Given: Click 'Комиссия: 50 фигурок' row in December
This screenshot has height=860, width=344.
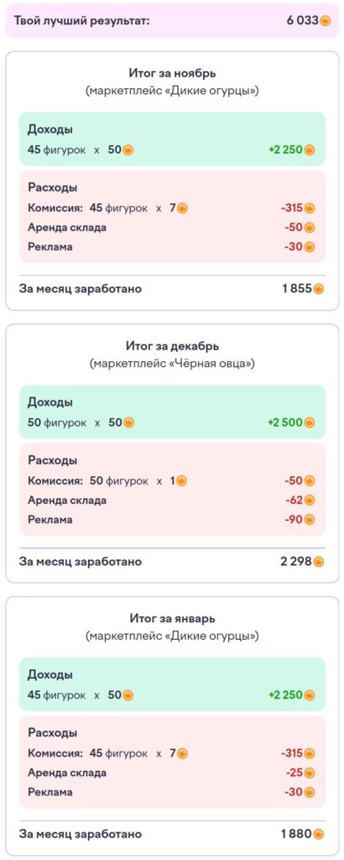Looking at the screenshot, I should [x=172, y=481].
